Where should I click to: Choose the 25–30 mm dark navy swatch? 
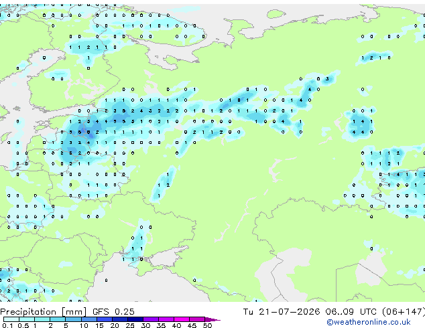pyautogui.click(x=135, y=319)
